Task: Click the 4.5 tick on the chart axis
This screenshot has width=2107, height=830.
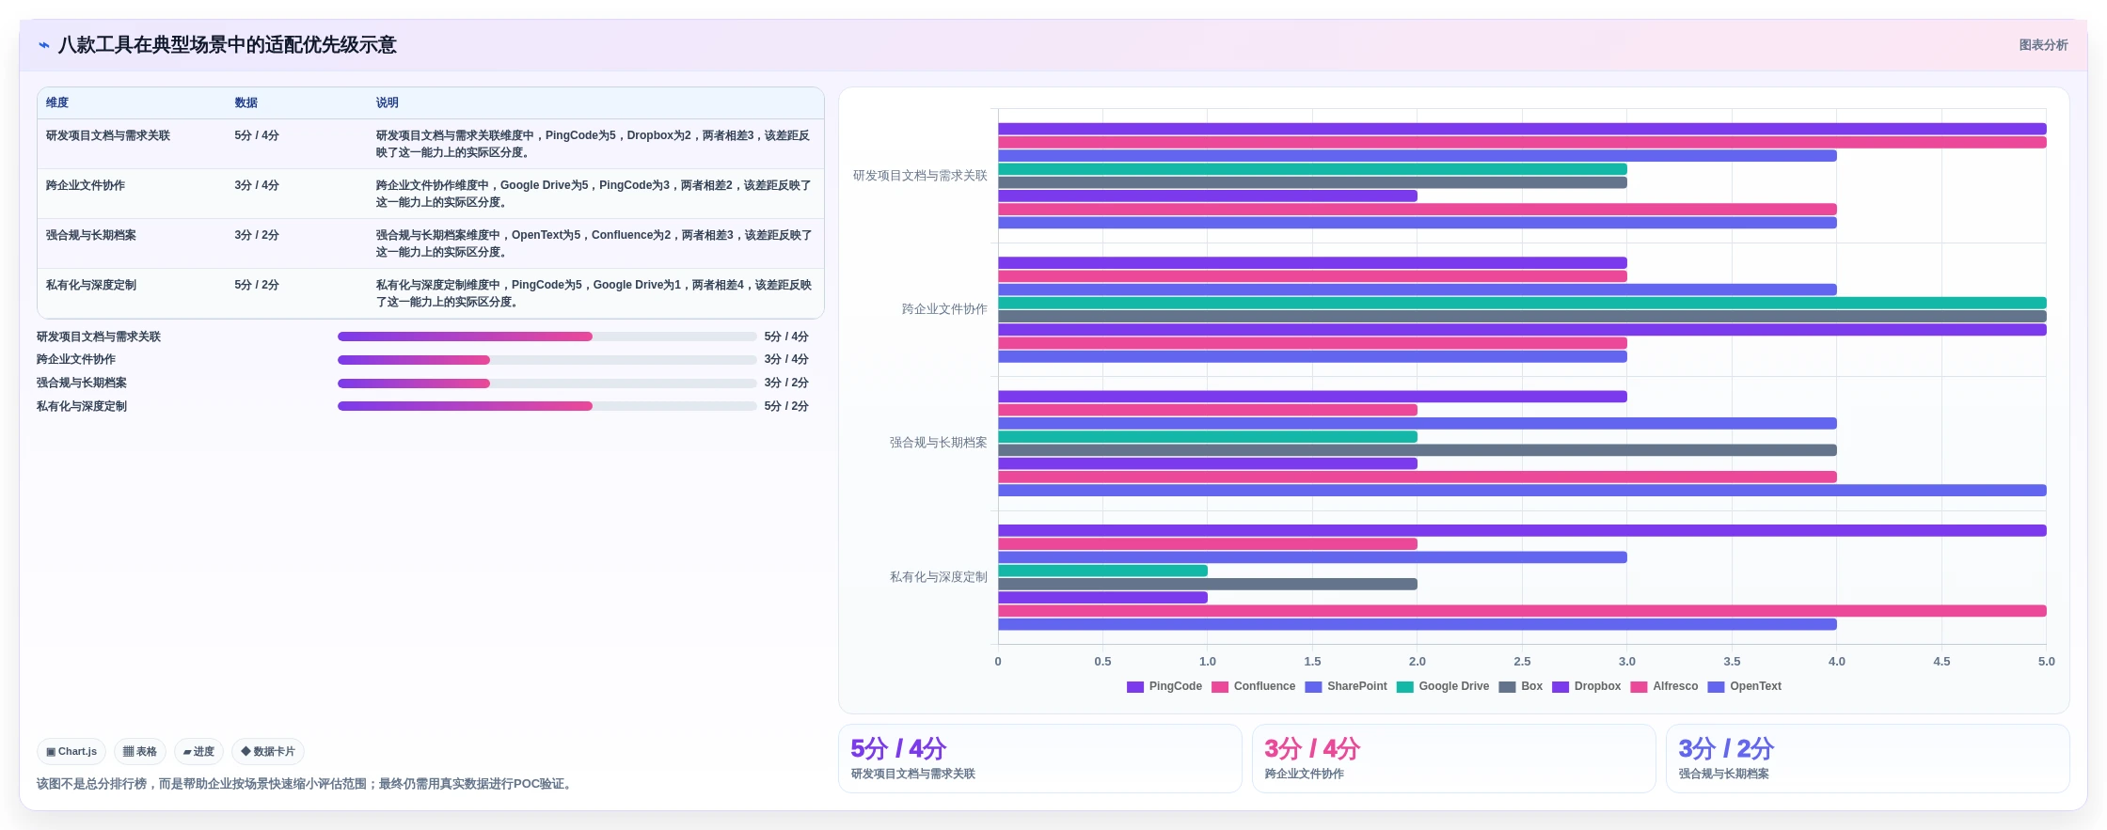Action: (x=1941, y=662)
